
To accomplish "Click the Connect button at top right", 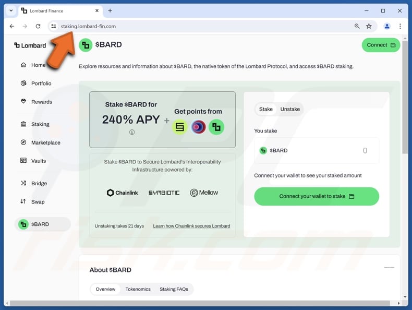I will (x=381, y=45).
